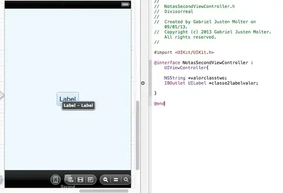The width and height of the screenshot is (283, 193).
Task: Click the canvas vertical scrollbar
Action: coord(137,135)
